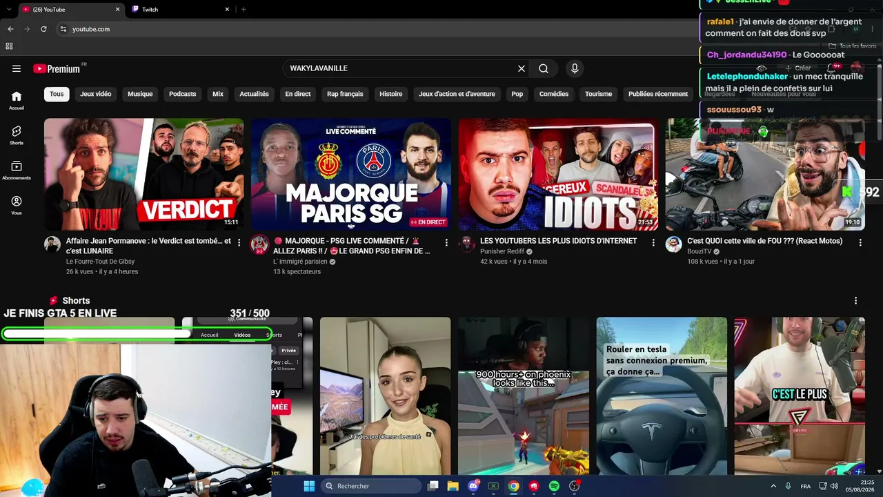Open the YouTube guide hamburger menu
The width and height of the screenshot is (883, 497).
[x=17, y=68]
